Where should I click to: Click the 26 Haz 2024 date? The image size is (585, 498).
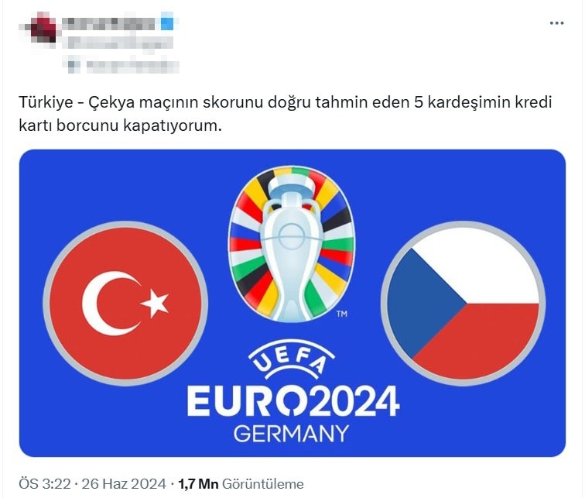(124, 484)
